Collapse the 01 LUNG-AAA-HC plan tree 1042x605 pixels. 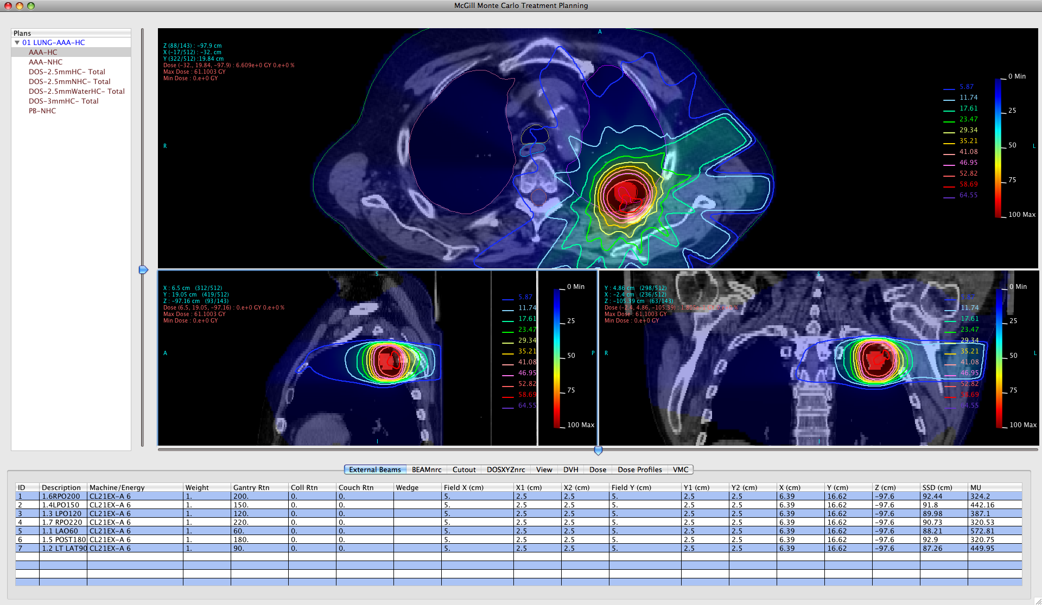(17, 42)
